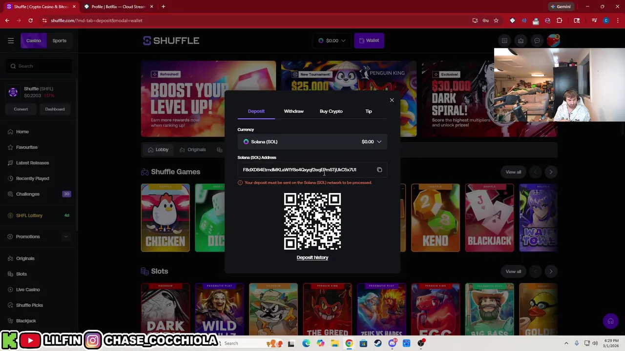Select the Deposit tab

click(x=256, y=111)
